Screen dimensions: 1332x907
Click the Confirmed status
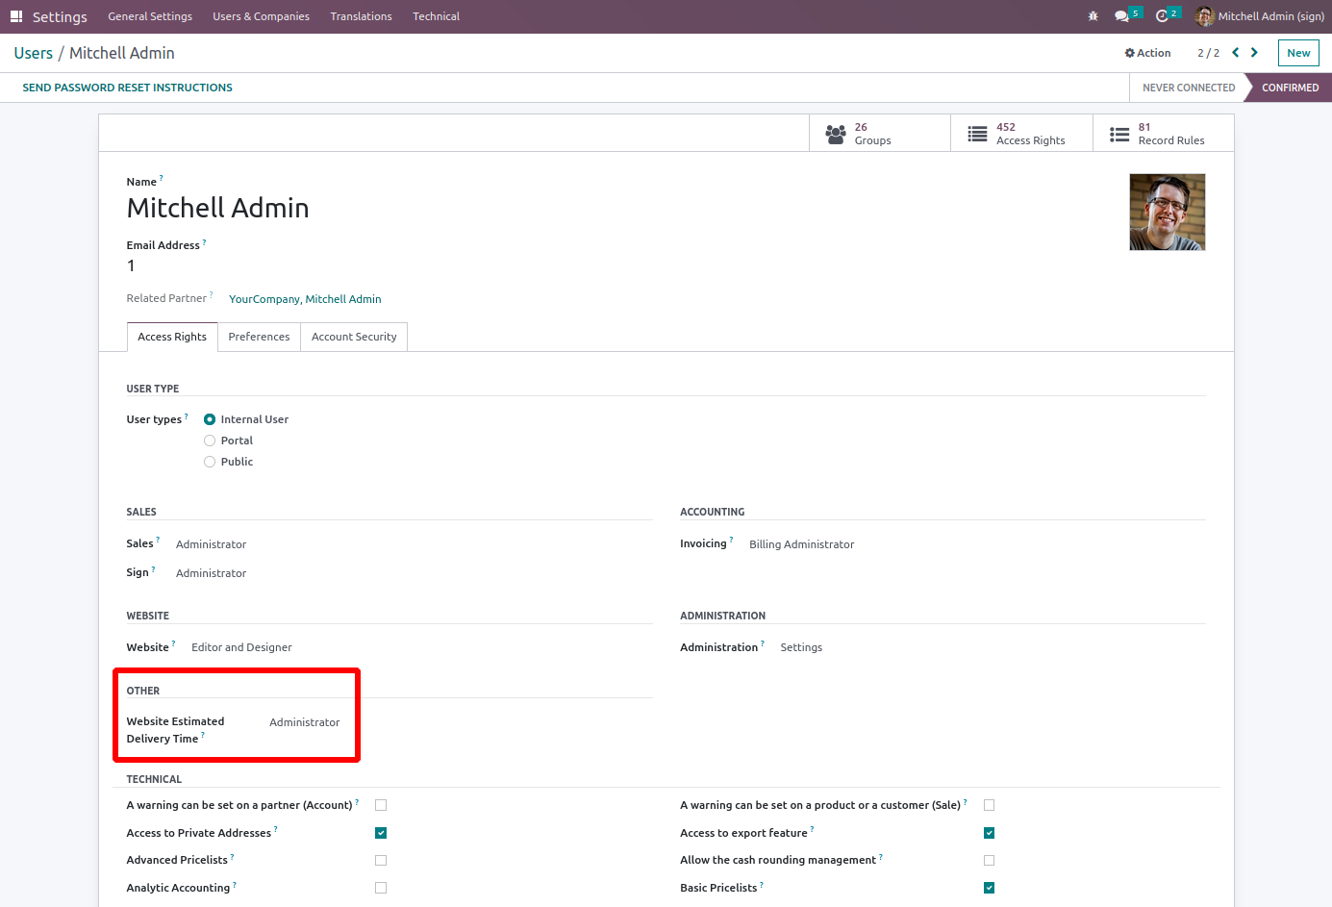pyautogui.click(x=1290, y=88)
